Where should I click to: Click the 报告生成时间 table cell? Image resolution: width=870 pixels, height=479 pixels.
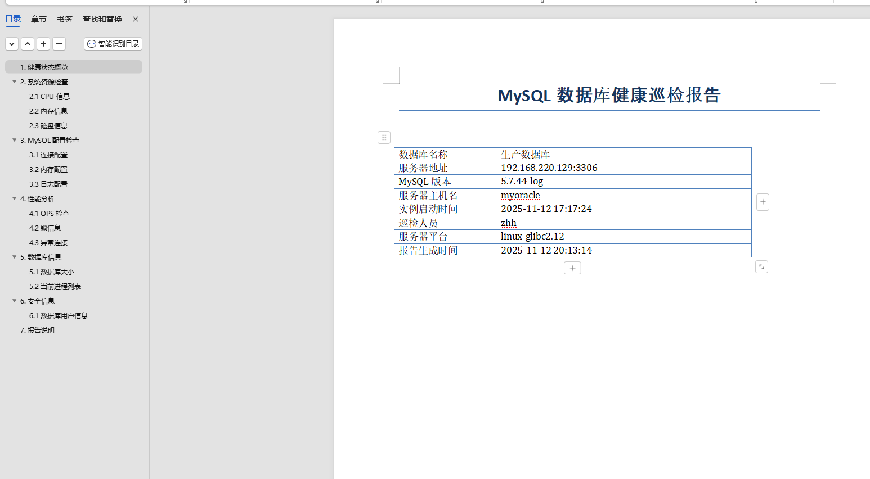click(445, 250)
